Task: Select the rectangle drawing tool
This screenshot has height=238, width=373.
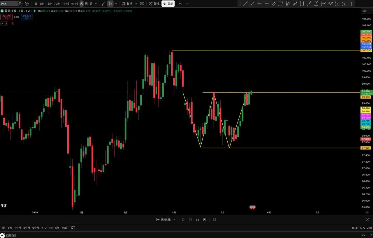Action: [x=302, y=3]
